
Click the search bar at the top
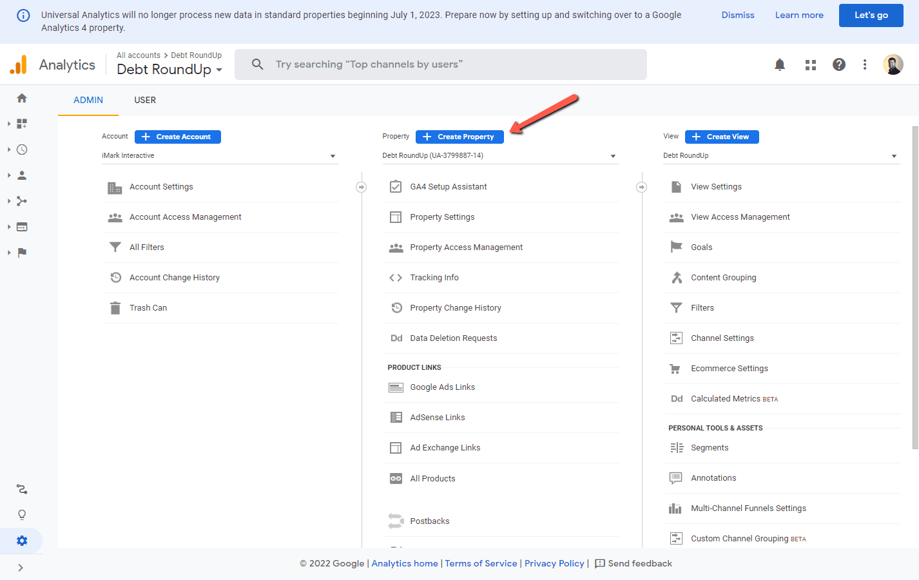[x=440, y=64]
